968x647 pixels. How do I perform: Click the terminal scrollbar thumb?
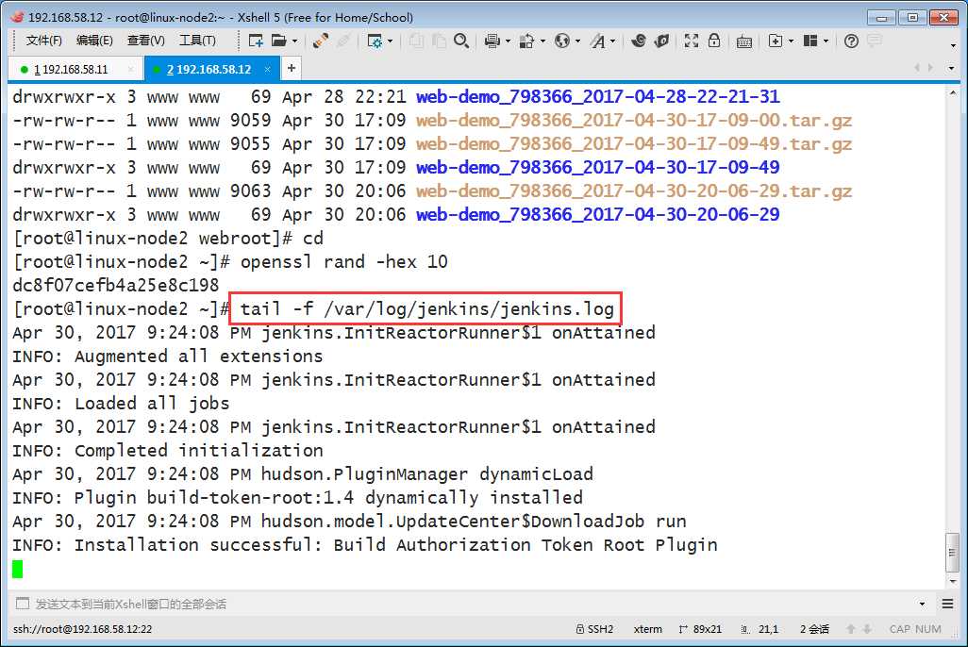click(953, 554)
